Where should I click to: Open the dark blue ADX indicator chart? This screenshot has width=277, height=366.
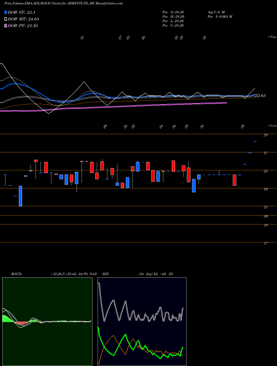142,322
